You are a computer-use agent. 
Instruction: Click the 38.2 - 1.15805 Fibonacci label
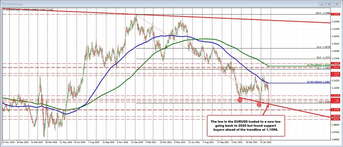[323, 68]
